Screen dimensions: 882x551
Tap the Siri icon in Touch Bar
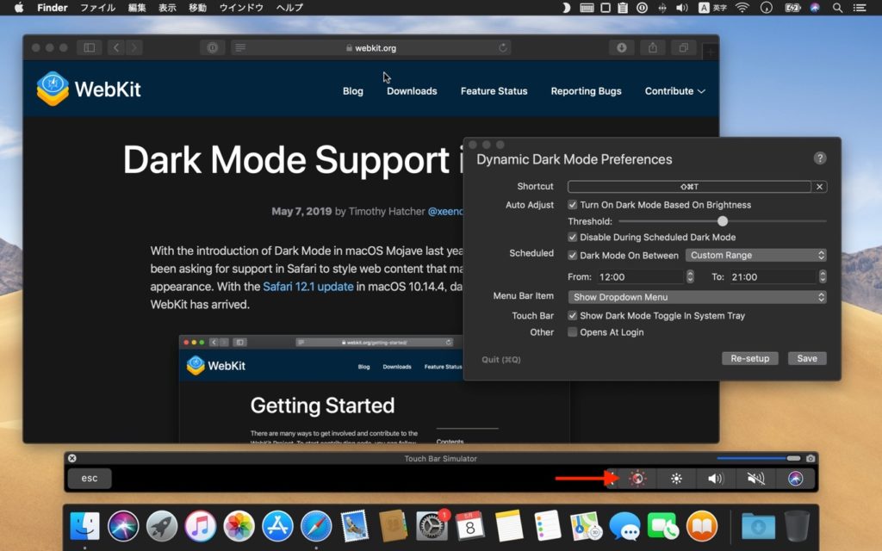pyautogui.click(x=795, y=479)
